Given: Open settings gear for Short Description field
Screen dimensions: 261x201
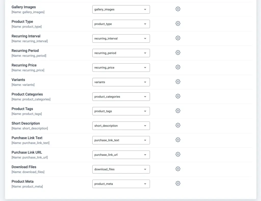Looking at the screenshot, I should [178, 125].
